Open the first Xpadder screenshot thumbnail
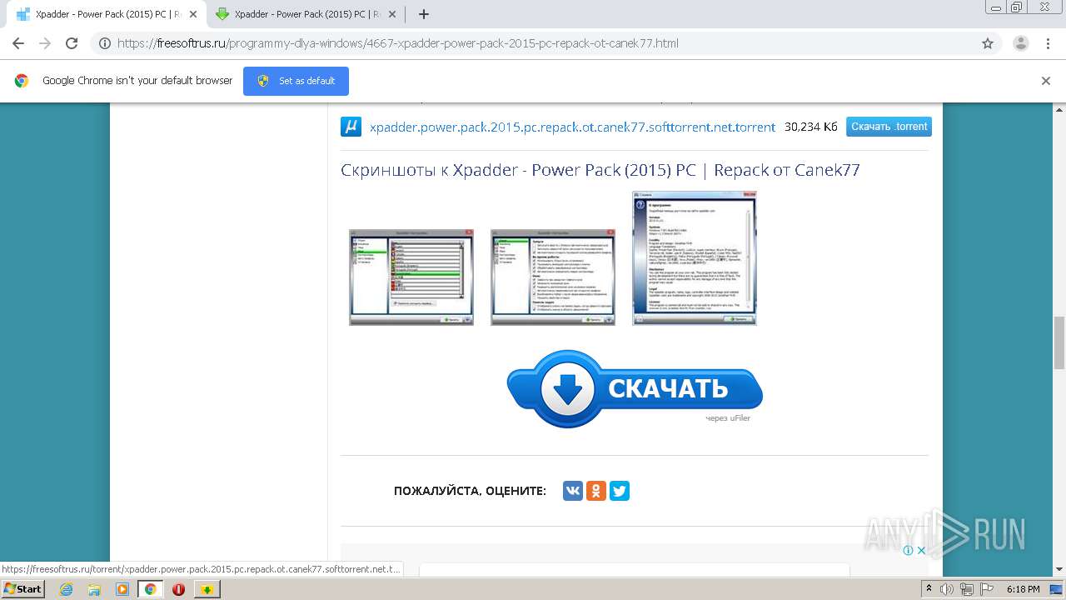1066x600 pixels. (411, 277)
